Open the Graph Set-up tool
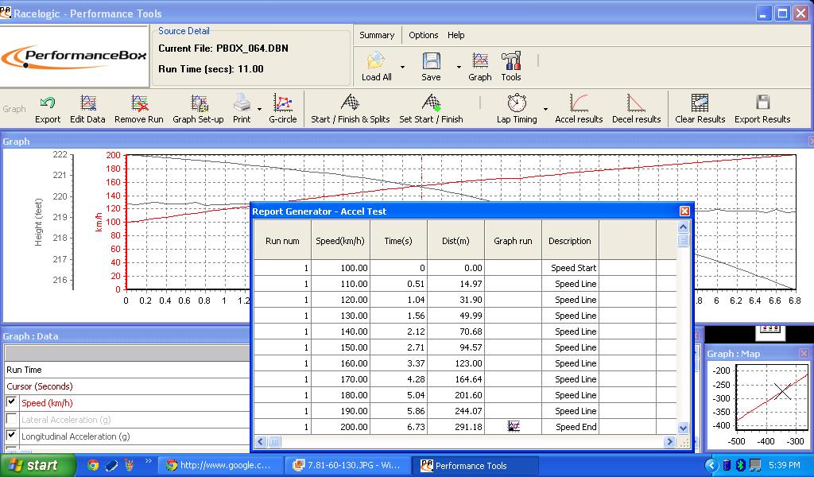Image resolution: width=814 pixels, height=477 pixels. click(197, 108)
